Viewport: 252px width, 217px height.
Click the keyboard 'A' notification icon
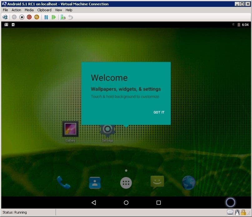tap(13, 25)
